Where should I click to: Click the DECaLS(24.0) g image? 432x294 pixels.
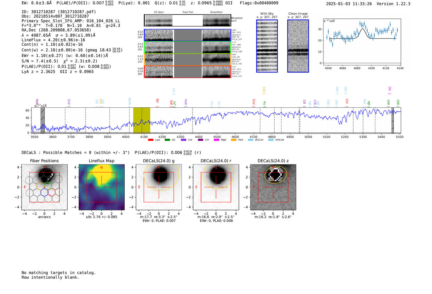click(x=159, y=187)
